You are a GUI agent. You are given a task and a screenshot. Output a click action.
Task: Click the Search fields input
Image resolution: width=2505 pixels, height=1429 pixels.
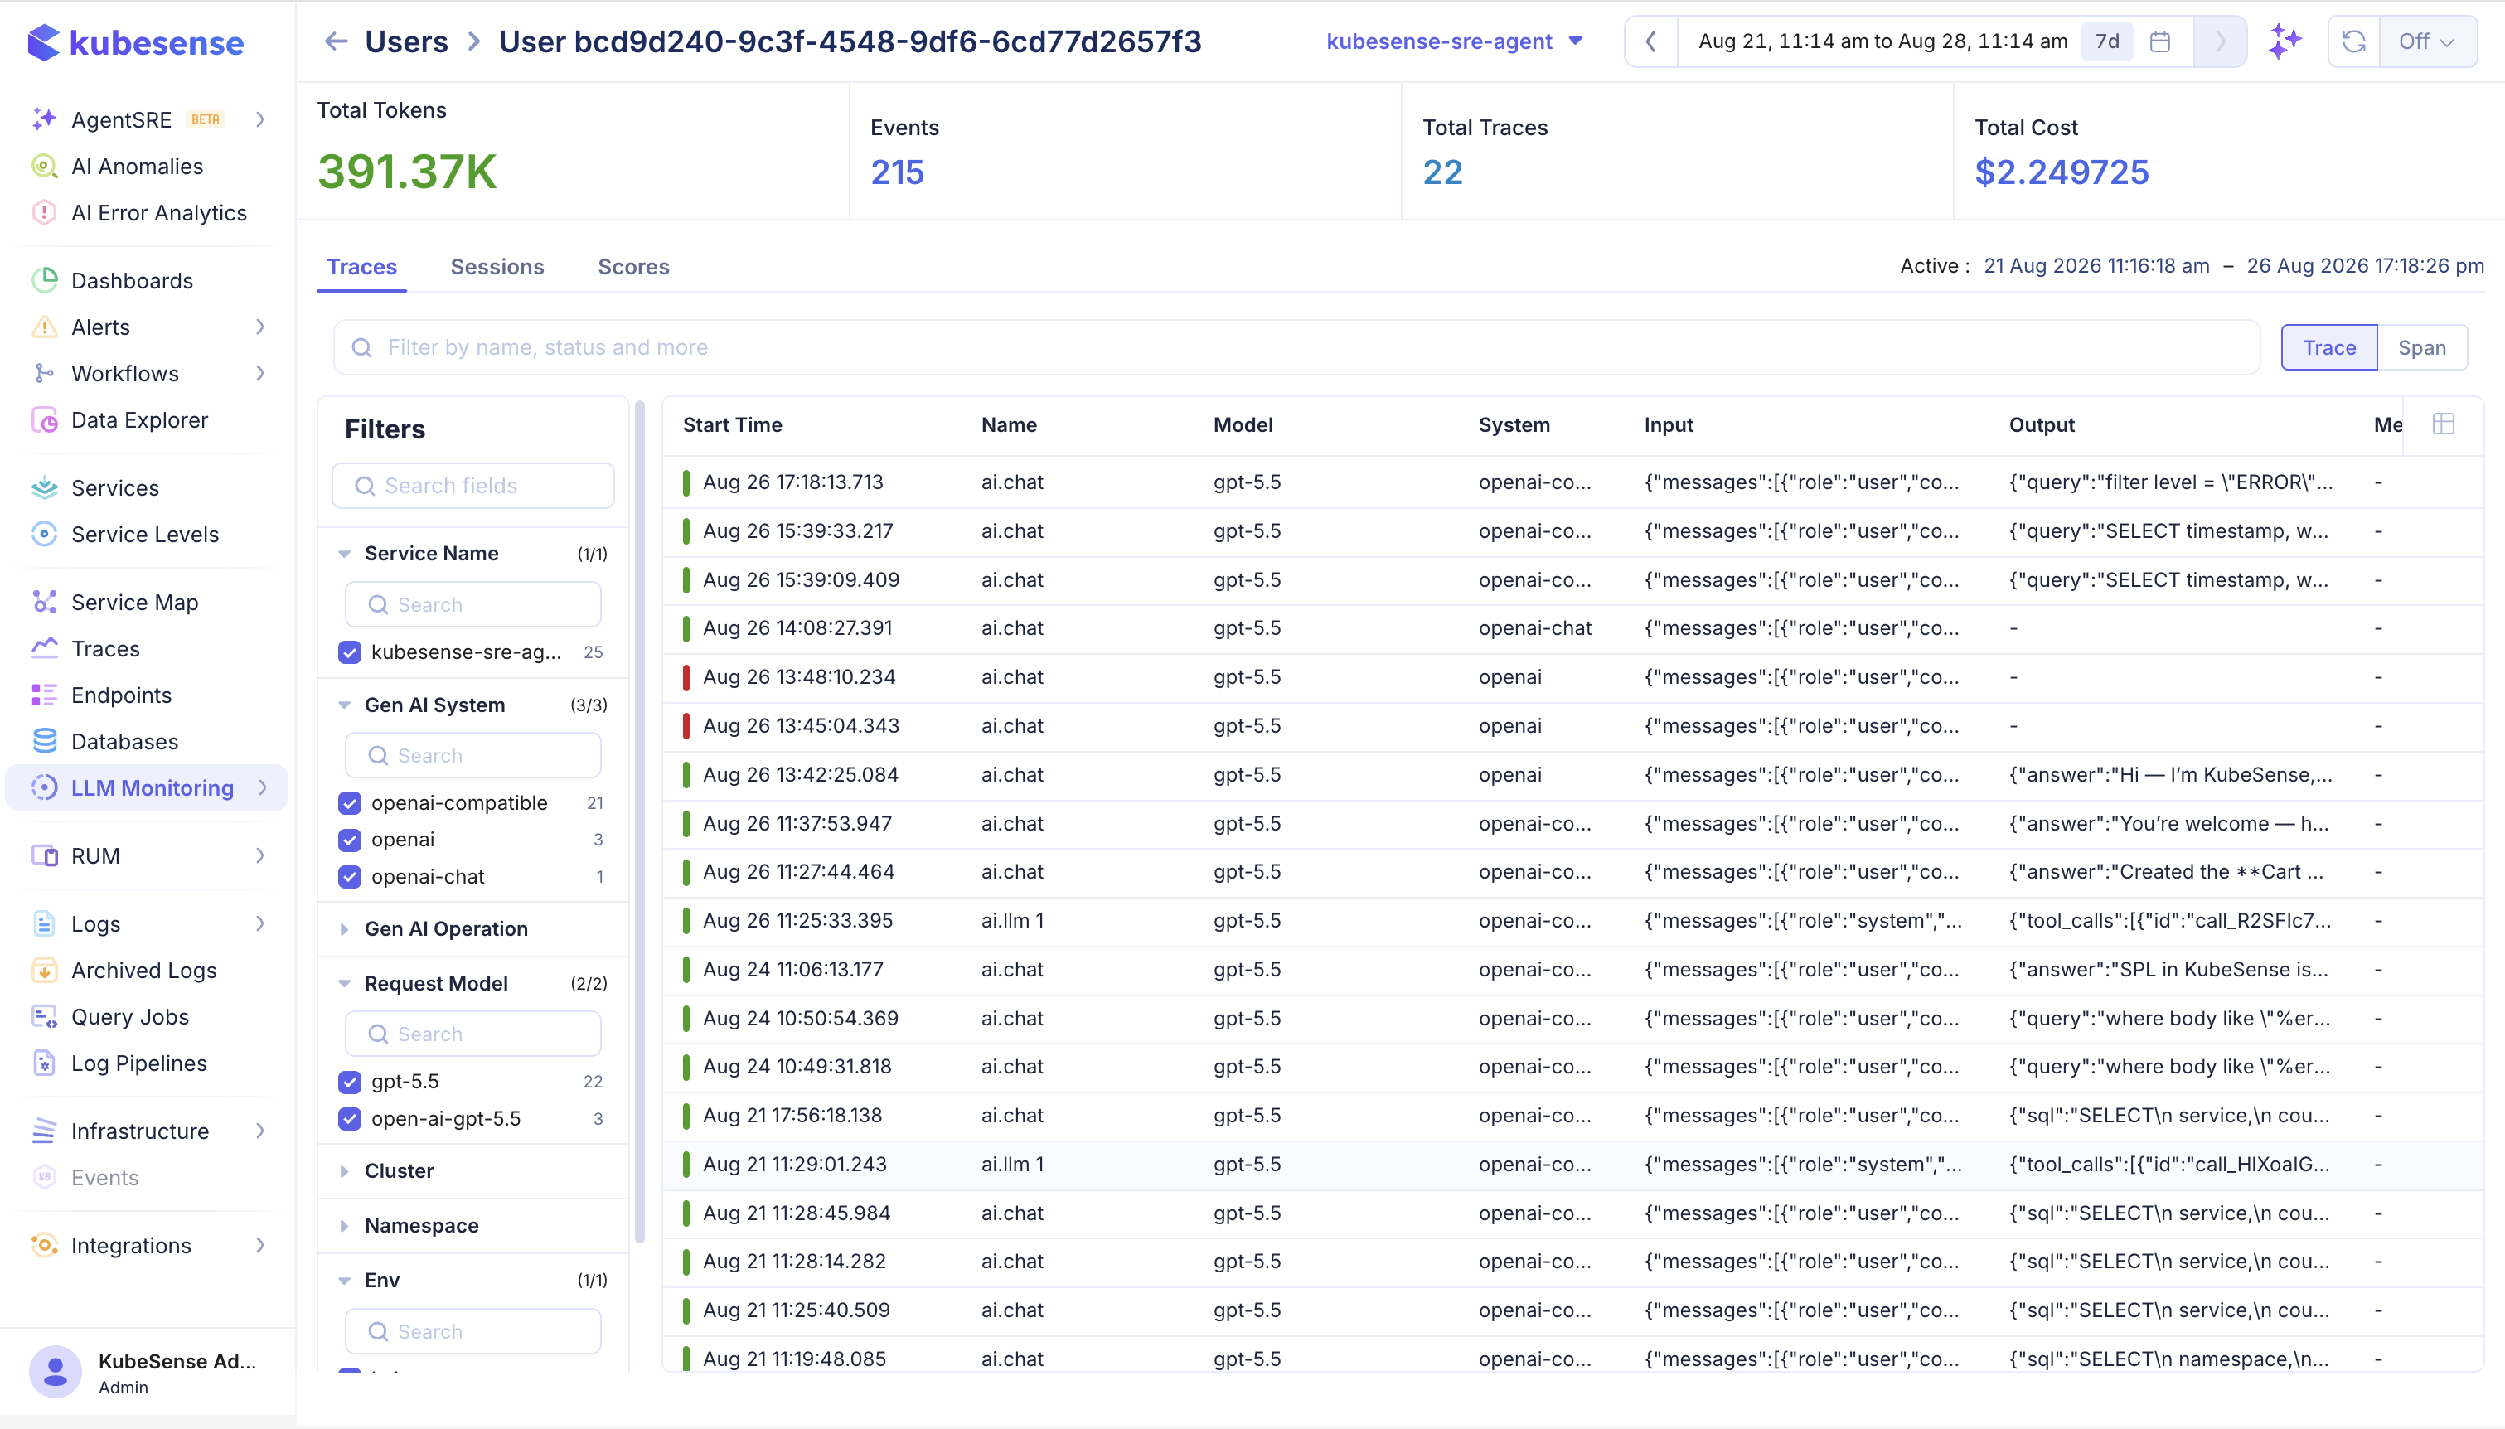coord(473,485)
